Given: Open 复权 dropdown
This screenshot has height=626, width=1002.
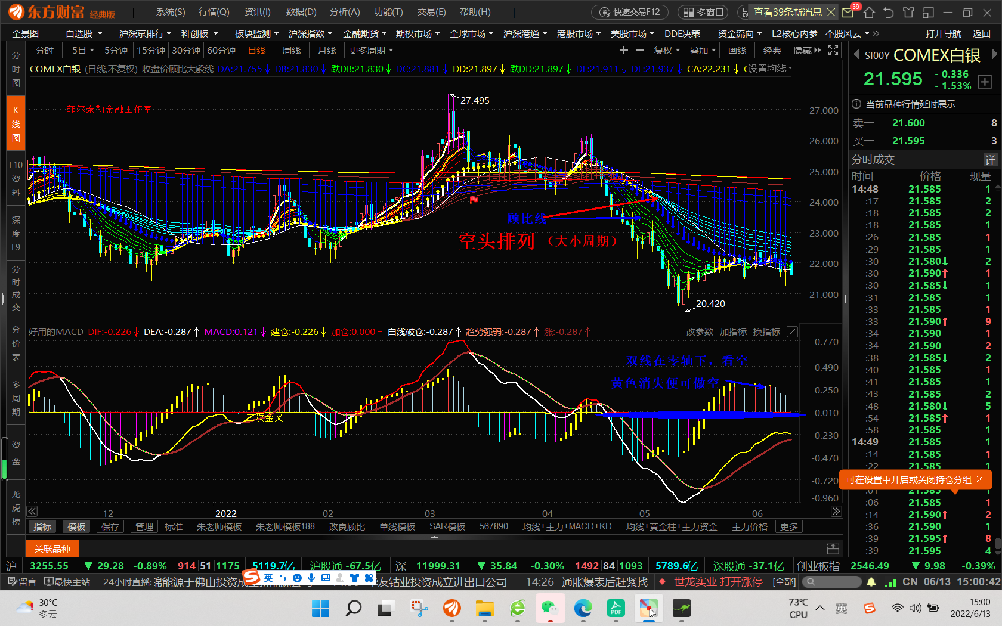Looking at the screenshot, I should pos(667,51).
